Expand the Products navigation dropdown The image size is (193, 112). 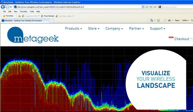click(x=74, y=29)
